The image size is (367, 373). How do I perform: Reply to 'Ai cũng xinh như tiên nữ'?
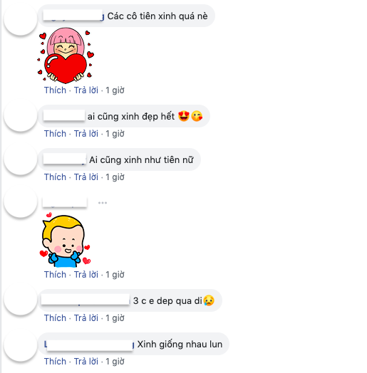(86, 177)
